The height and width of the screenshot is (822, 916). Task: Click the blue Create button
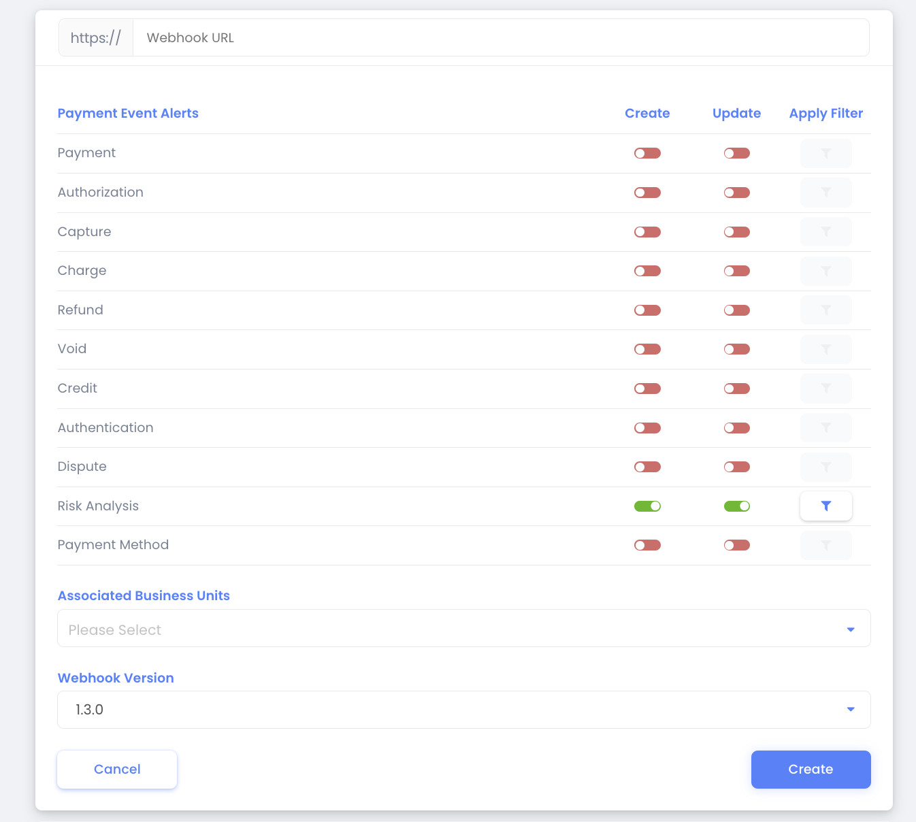[x=811, y=769]
